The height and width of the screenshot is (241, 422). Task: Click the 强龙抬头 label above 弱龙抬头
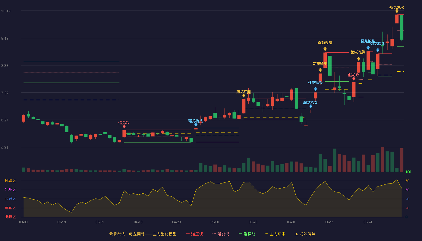[x=315, y=83]
